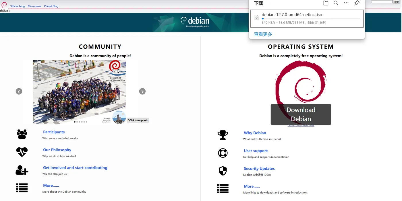The width and height of the screenshot is (402, 201).
Task: Show the previous carousel photo
Action: tap(19, 91)
